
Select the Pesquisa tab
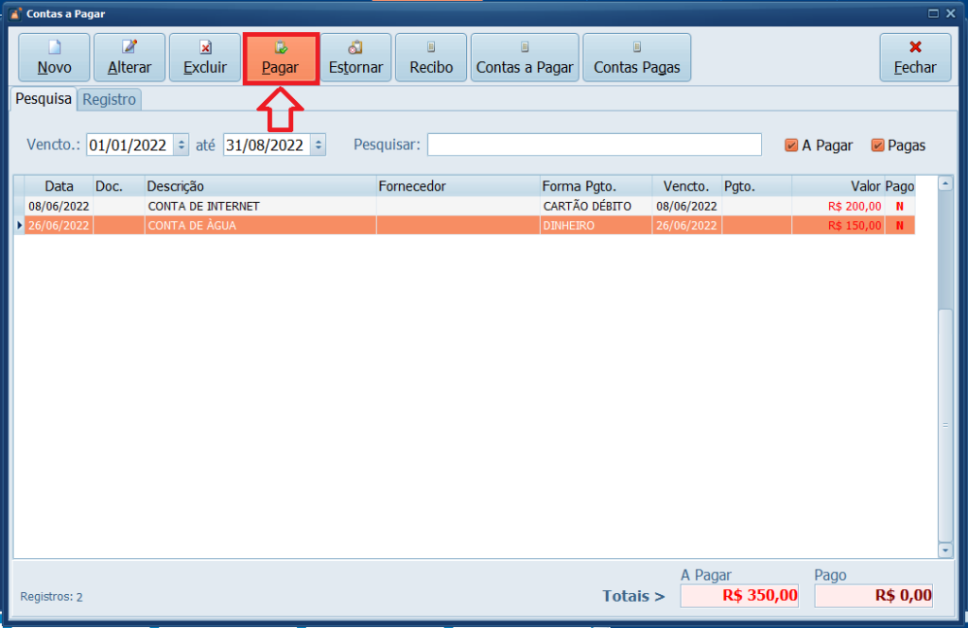[43, 99]
